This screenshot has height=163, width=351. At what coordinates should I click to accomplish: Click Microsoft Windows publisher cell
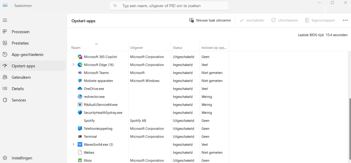[145, 81]
